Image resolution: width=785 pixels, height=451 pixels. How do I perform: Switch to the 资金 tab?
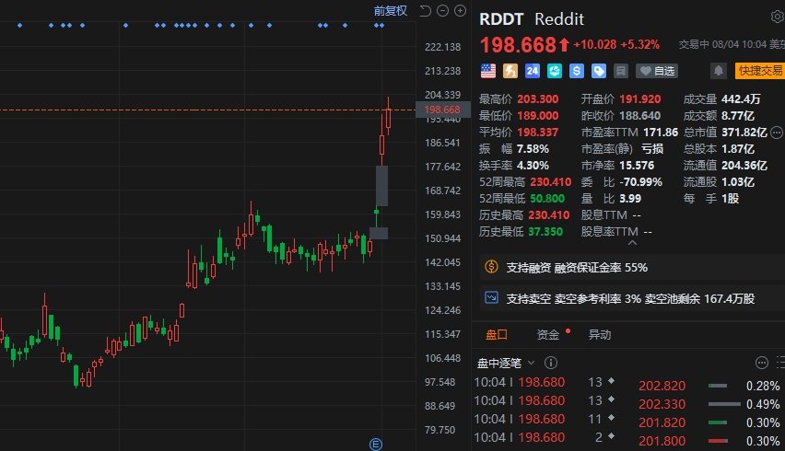[x=547, y=334]
